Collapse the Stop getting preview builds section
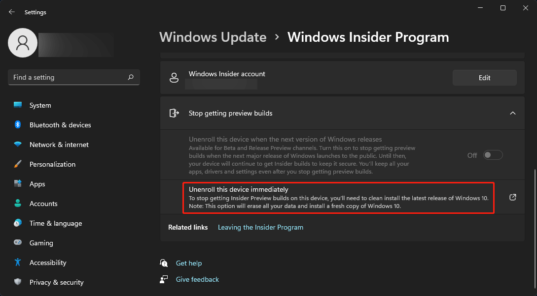 point(513,113)
